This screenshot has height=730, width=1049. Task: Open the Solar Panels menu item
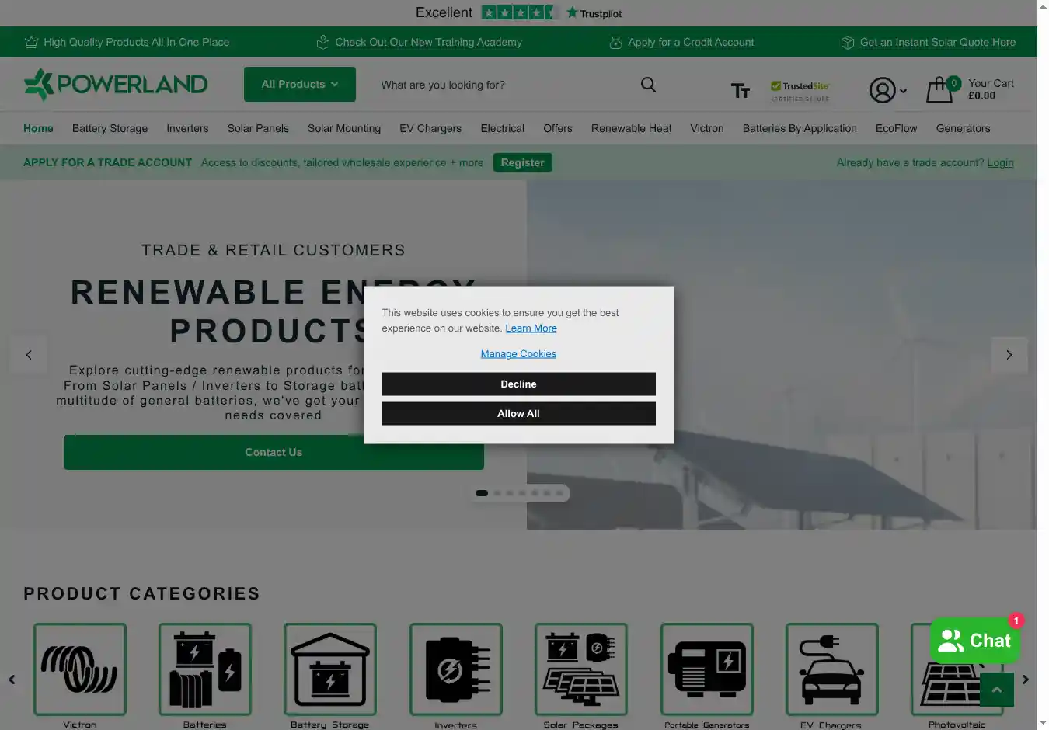click(x=258, y=128)
